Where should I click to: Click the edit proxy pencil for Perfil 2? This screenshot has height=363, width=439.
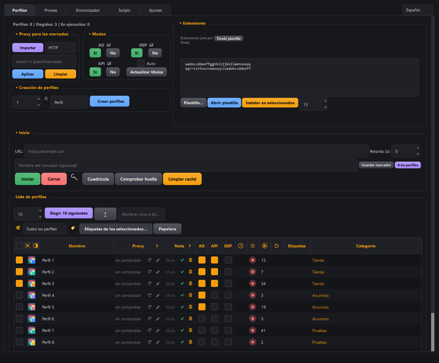pyautogui.click(x=158, y=272)
